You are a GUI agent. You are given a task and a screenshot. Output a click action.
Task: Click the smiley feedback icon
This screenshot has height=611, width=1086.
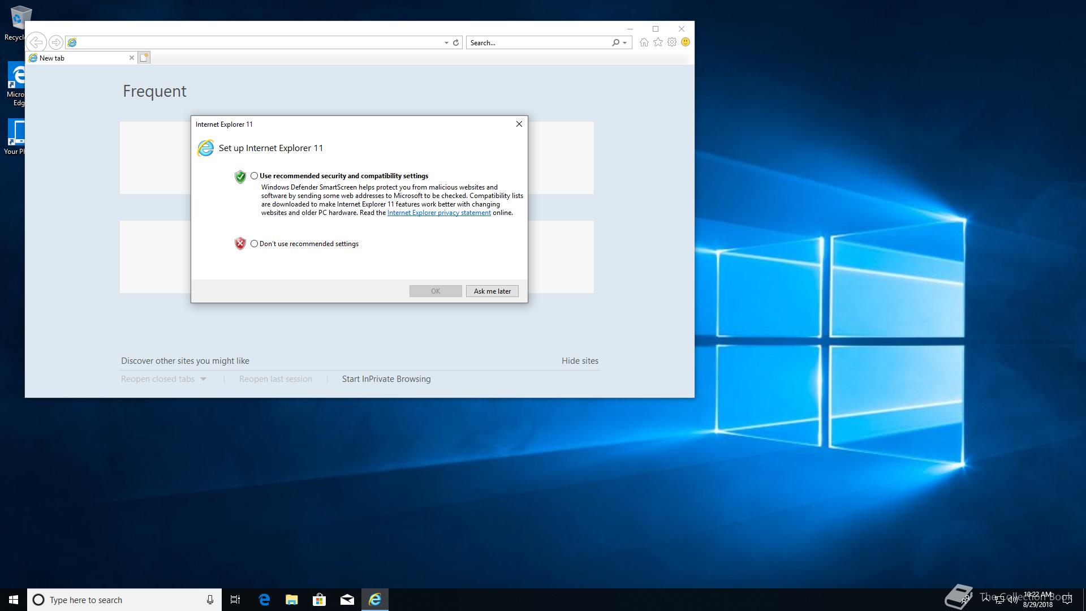(x=686, y=42)
